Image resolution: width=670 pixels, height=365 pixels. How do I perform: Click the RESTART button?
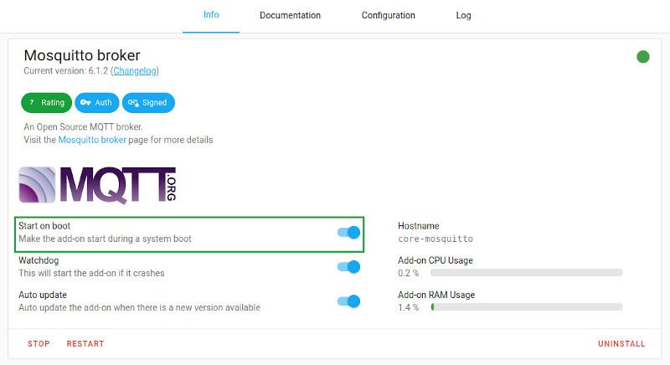click(x=85, y=344)
